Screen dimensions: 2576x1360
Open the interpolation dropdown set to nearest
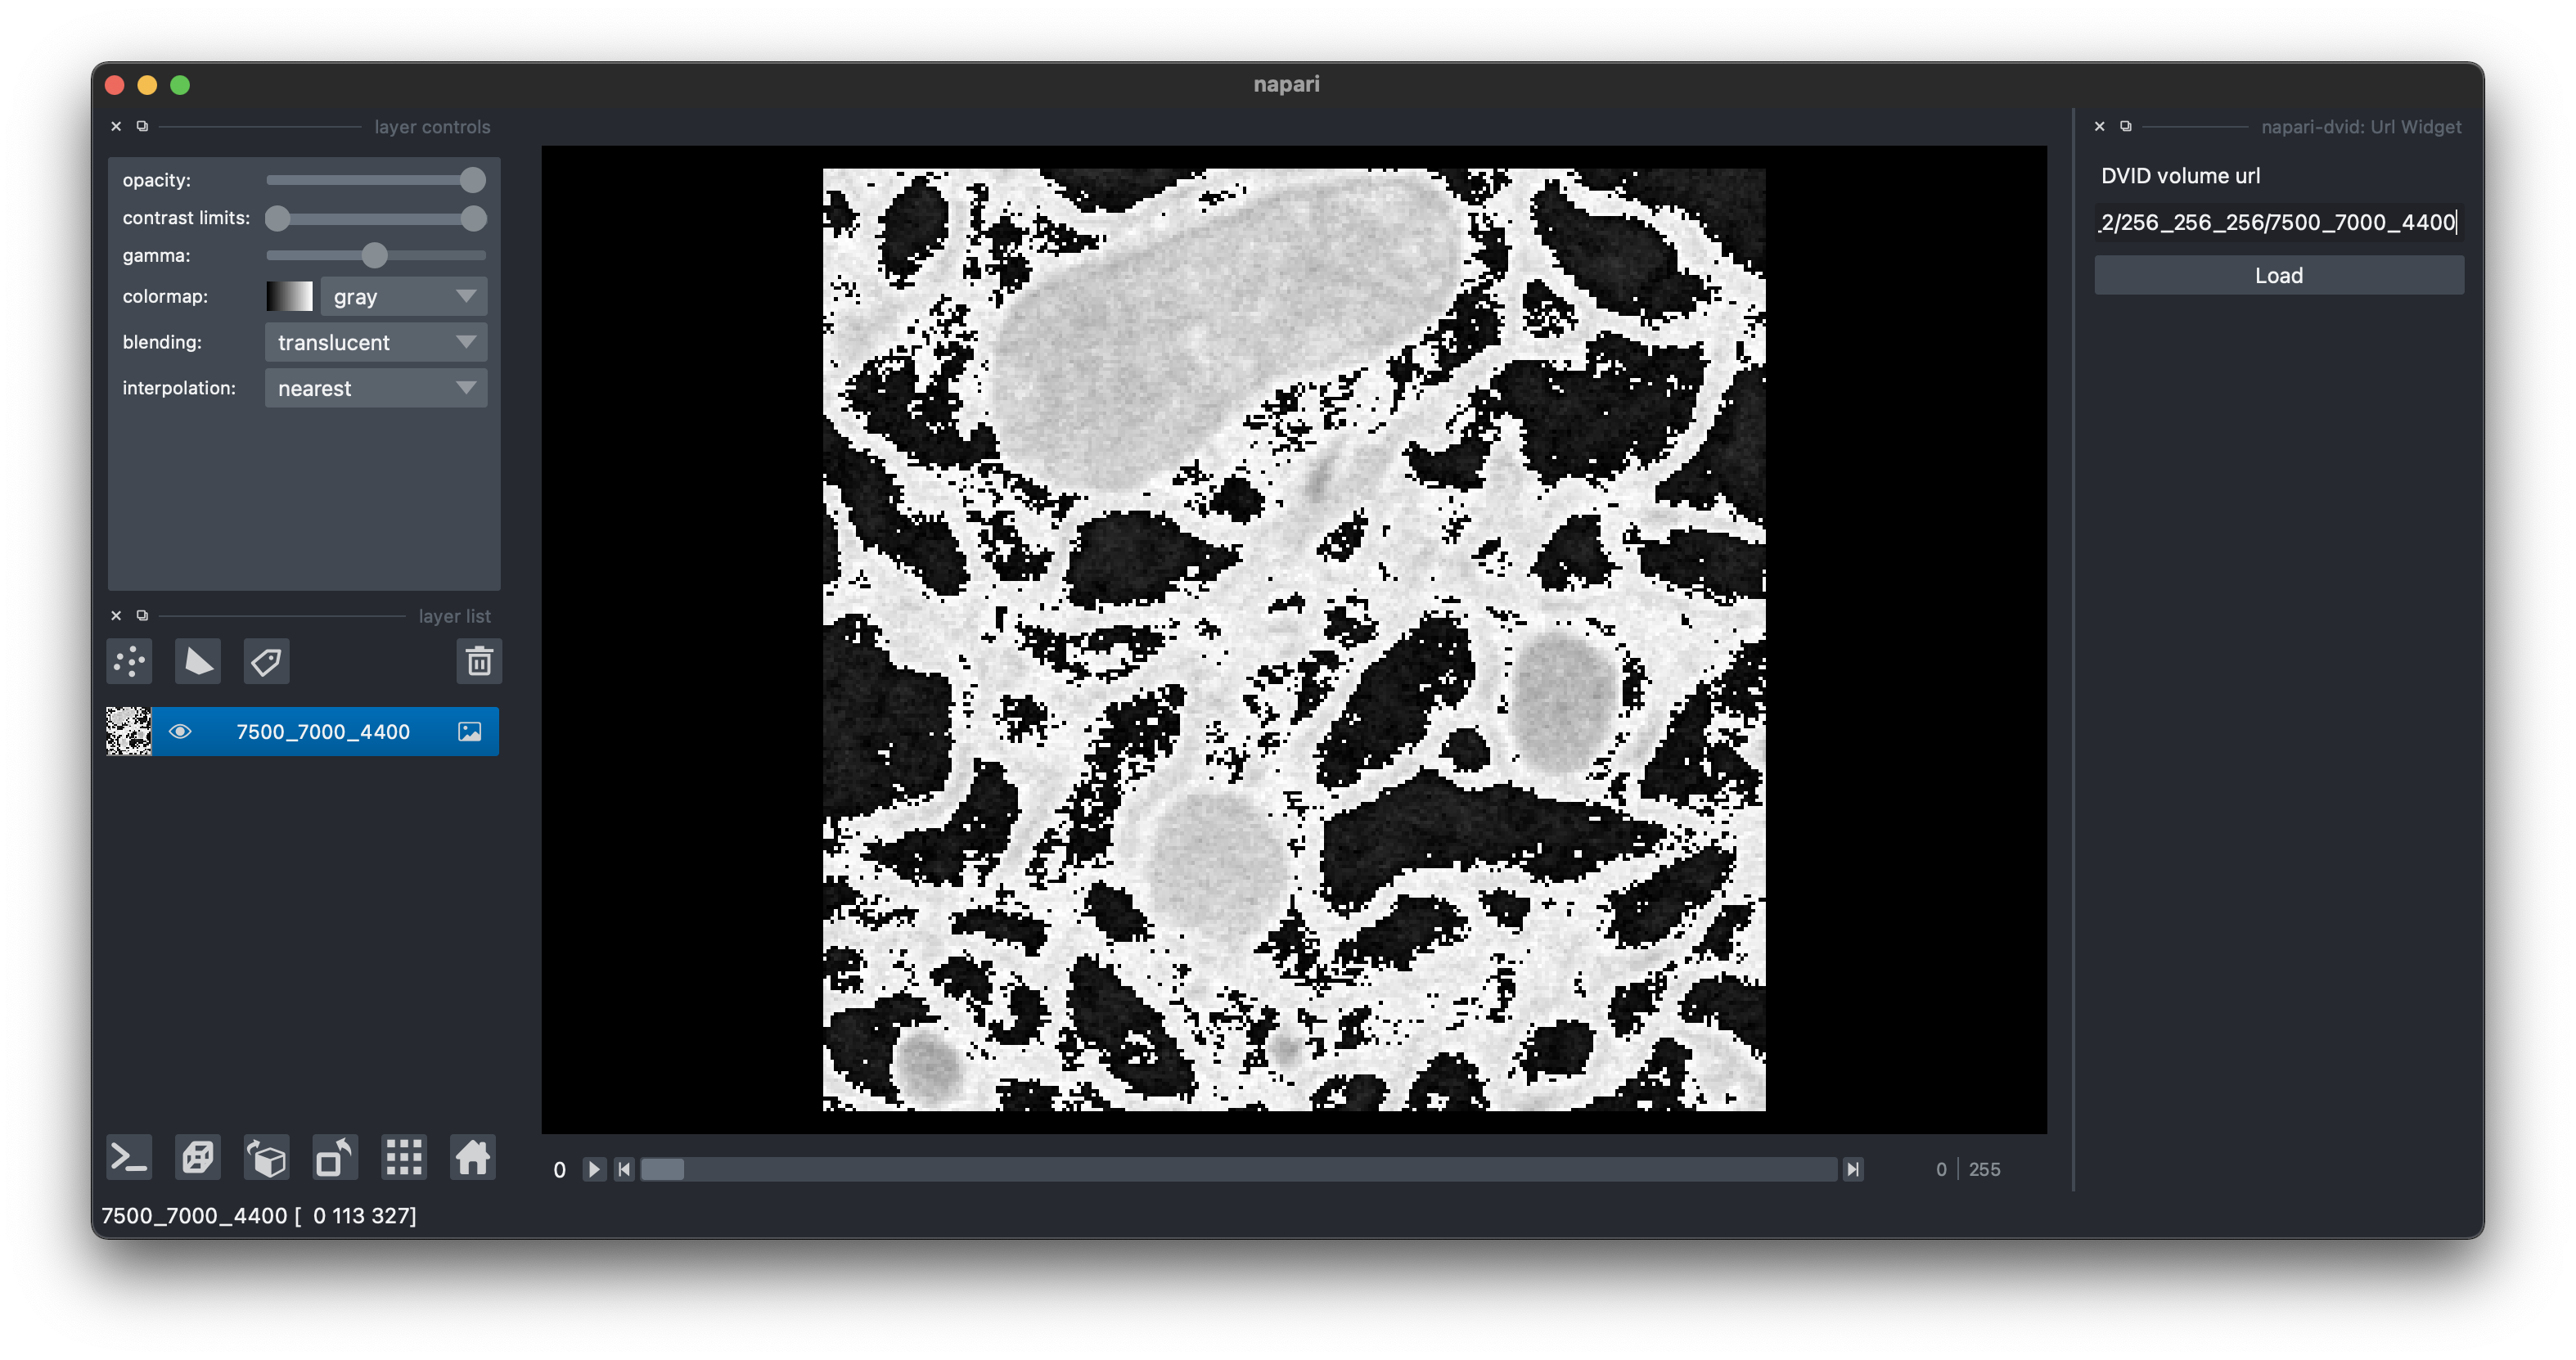coord(376,388)
